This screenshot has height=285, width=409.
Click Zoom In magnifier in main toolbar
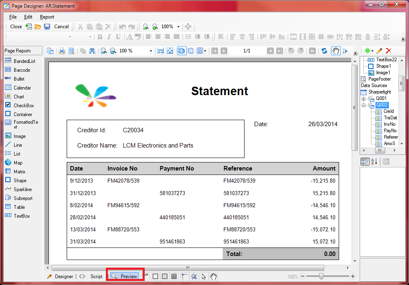pos(155,27)
